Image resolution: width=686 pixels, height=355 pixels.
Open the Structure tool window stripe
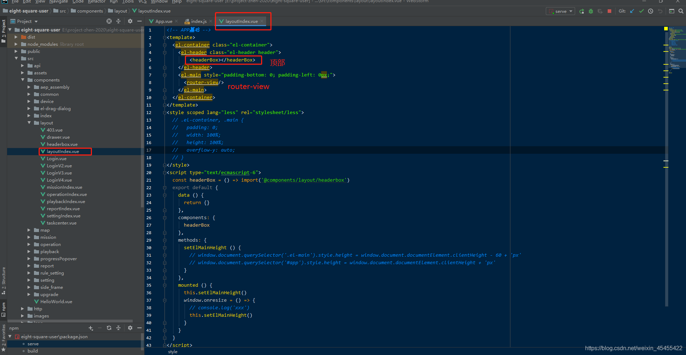[4, 281]
